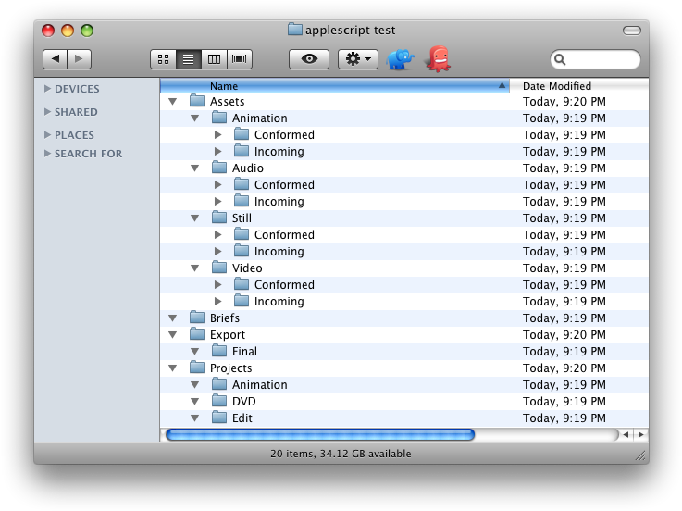
Task: Expand the SHARED sidebar section
Action: click(47, 111)
